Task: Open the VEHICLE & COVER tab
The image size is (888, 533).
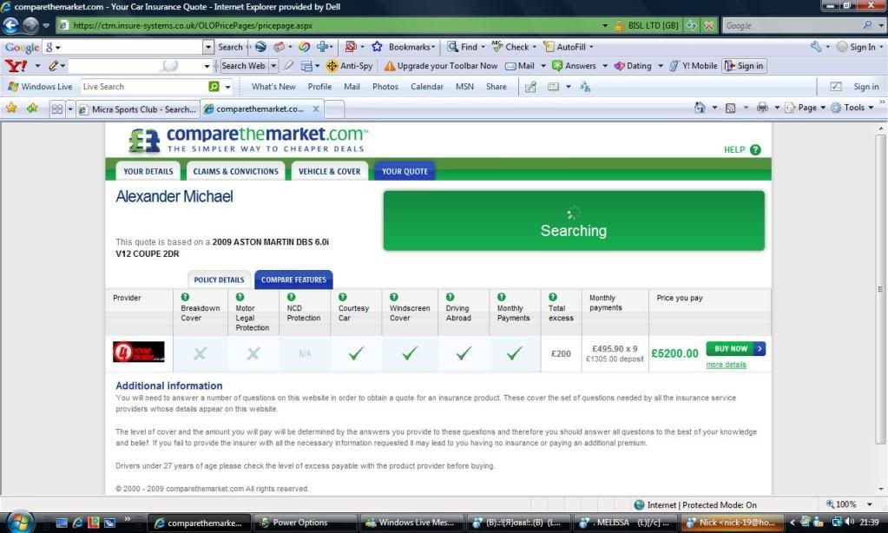Action: (x=330, y=171)
